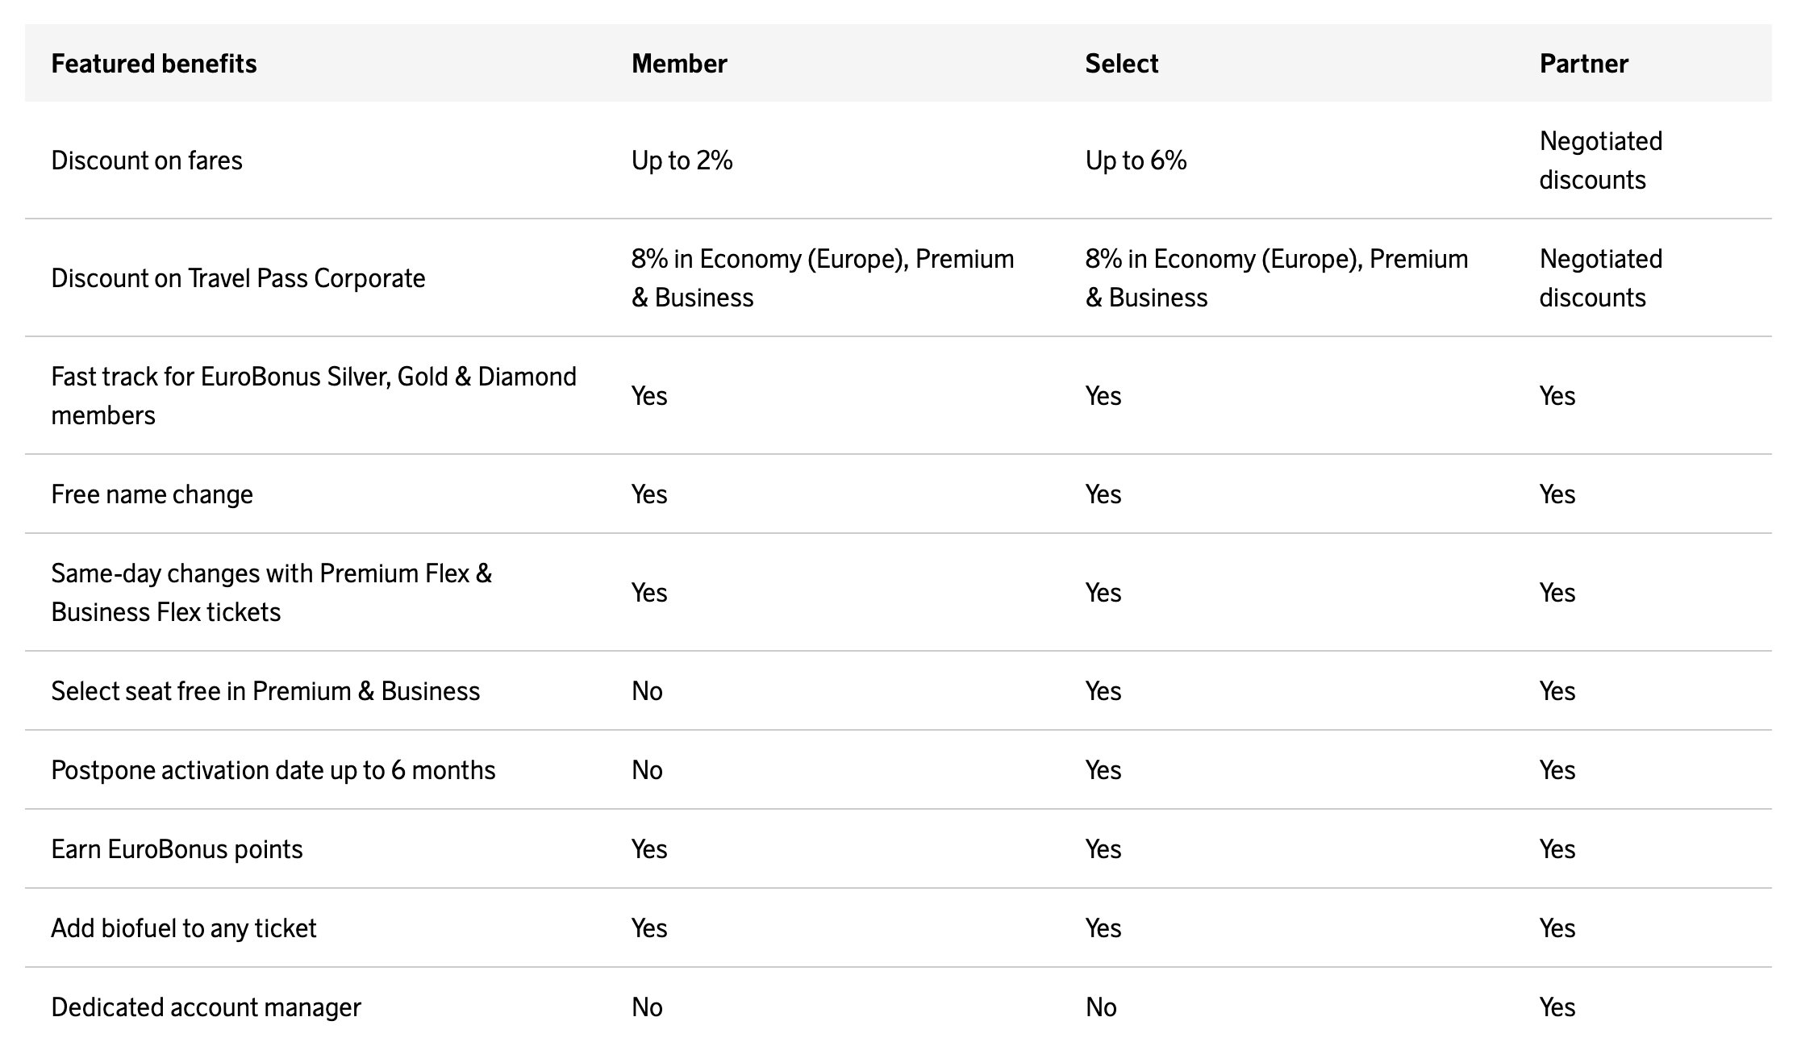Click Partner's Yes for Dedicated account manager

pos(1557,1007)
